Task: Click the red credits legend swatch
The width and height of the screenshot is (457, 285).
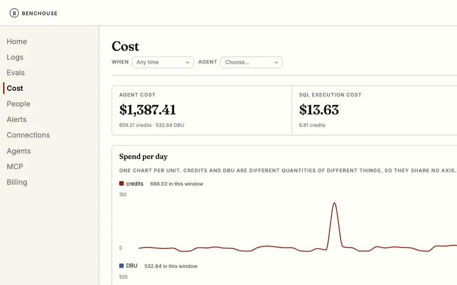Action: [x=122, y=184]
